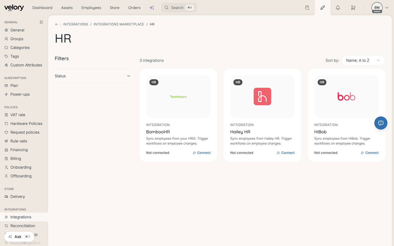394x246 pixels.
Task: Go back using the breadcrumb arrow
Action: pos(57,24)
